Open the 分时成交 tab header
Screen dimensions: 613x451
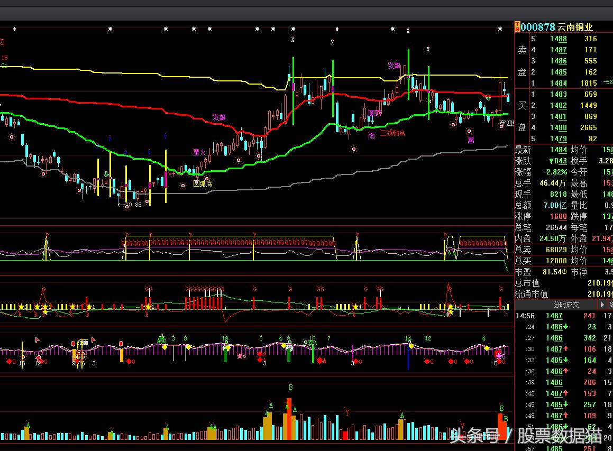566,305
